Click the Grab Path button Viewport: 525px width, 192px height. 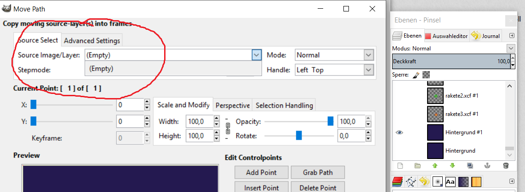click(318, 173)
